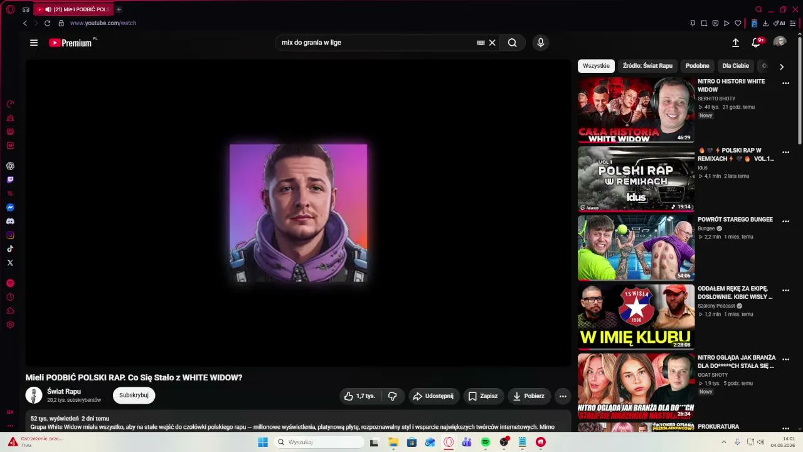Open Opera main menu logo

tap(10, 9)
